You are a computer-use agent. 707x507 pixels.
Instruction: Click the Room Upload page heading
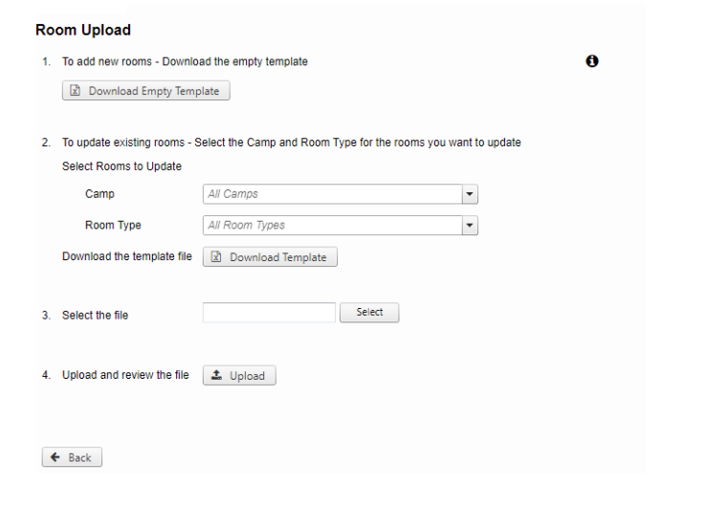click(83, 30)
